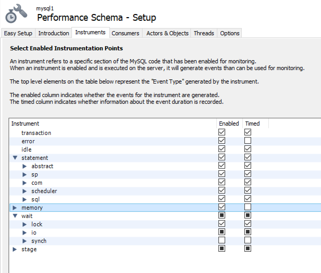Screen dimensions: 321x273
Task: Toggle the Enabled checkbox for wait
Action: (x=222, y=215)
